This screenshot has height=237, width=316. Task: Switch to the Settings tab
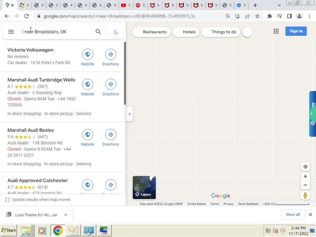pyautogui.click(x=241, y=5)
